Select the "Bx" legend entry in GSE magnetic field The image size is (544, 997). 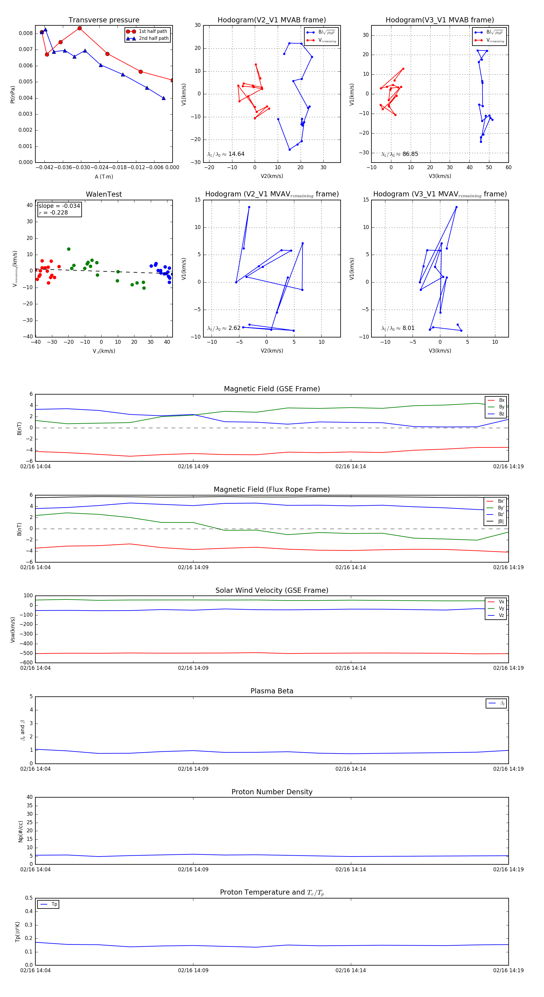tap(496, 400)
